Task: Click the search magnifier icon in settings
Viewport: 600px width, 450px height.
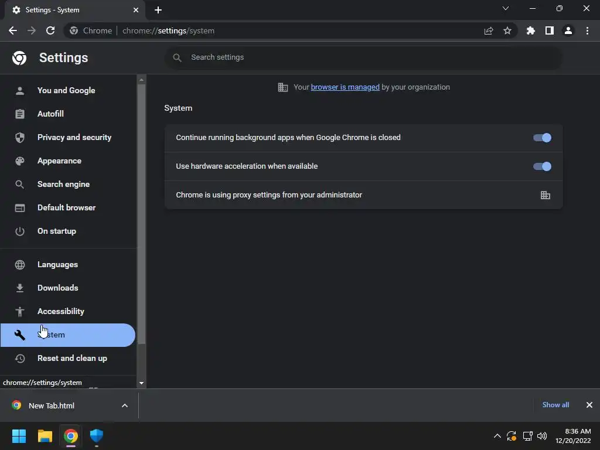Action: tap(177, 58)
